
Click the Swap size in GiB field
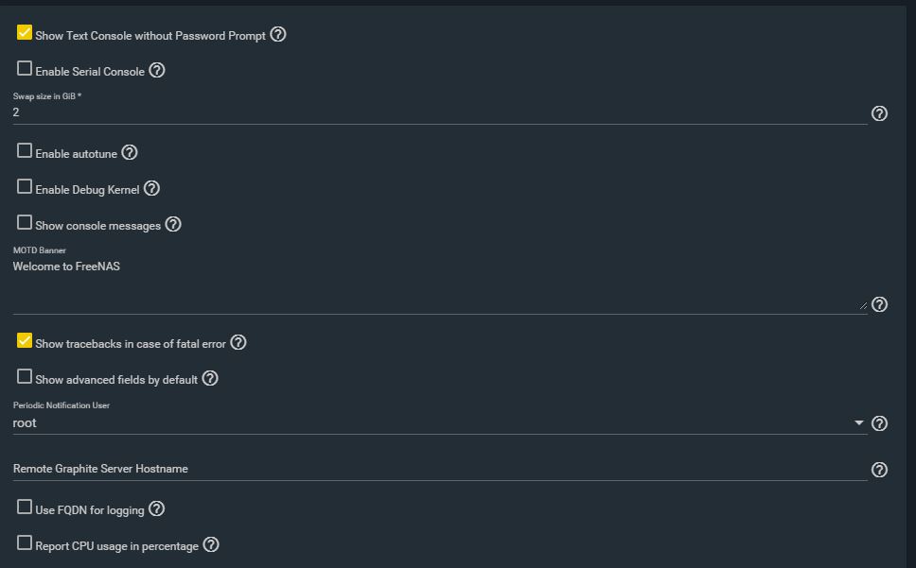click(440, 112)
